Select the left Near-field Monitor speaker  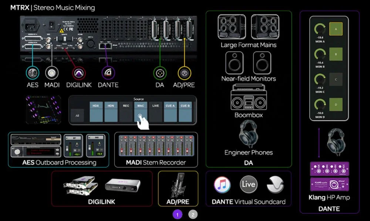point(234,63)
